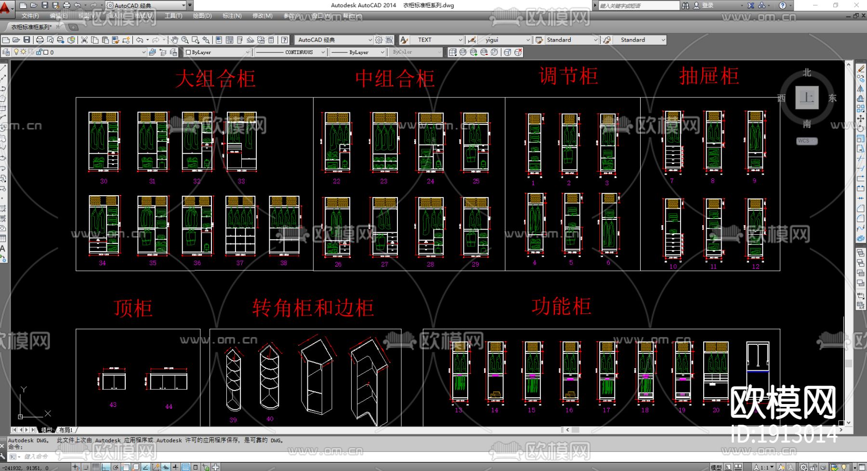The height and width of the screenshot is (471, 867).
Task: Open the ByLayer color control swatch
Action: tap(218, 52)
